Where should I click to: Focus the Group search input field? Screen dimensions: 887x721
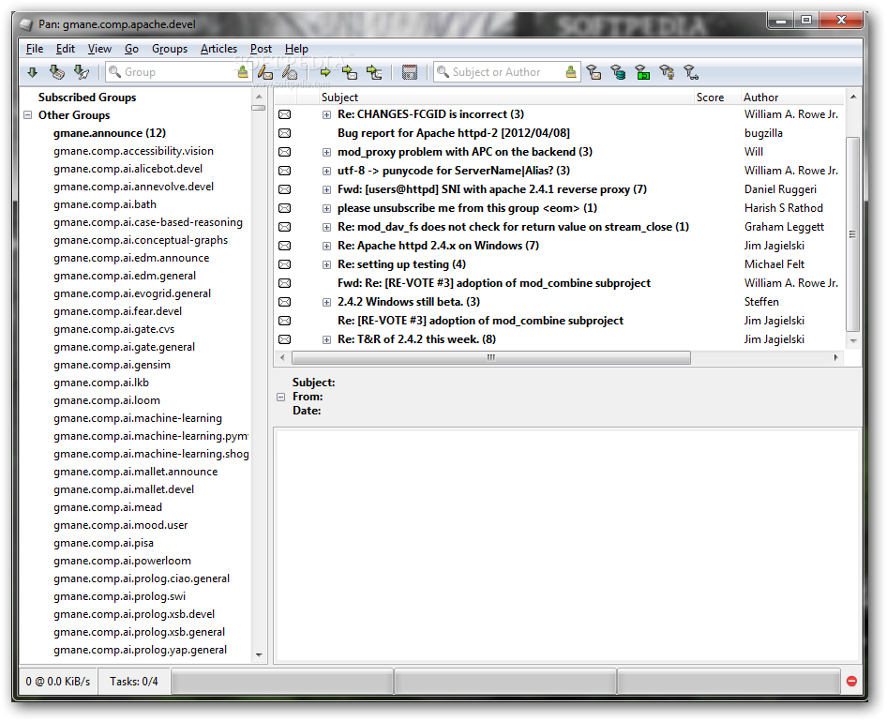178,72
